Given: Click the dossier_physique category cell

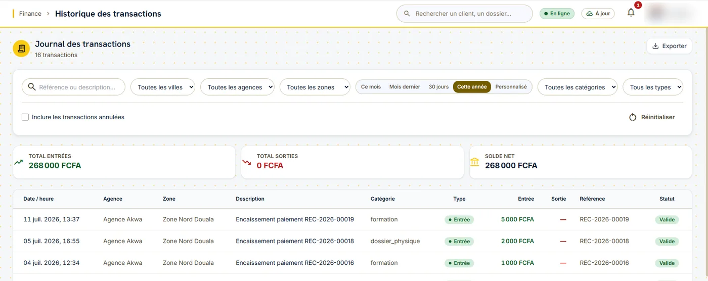Looking at the screenshot, I should pos(395,242).
